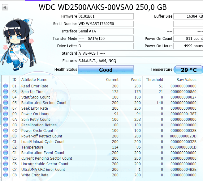Select the Start/Stop Count attribute name
The image size is (203, 181).
coord(36,97)
